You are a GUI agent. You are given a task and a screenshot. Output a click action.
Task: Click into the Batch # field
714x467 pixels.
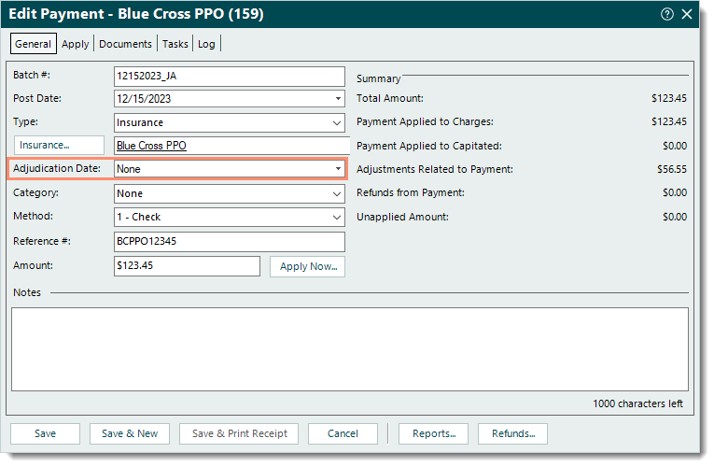click(x=230, y=76)
